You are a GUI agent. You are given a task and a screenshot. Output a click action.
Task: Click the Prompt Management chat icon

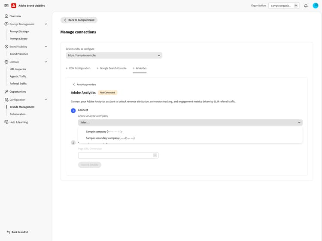coord(6,24)
